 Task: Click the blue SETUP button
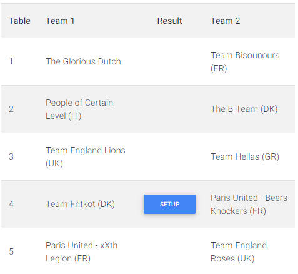(x=169, y=204)
